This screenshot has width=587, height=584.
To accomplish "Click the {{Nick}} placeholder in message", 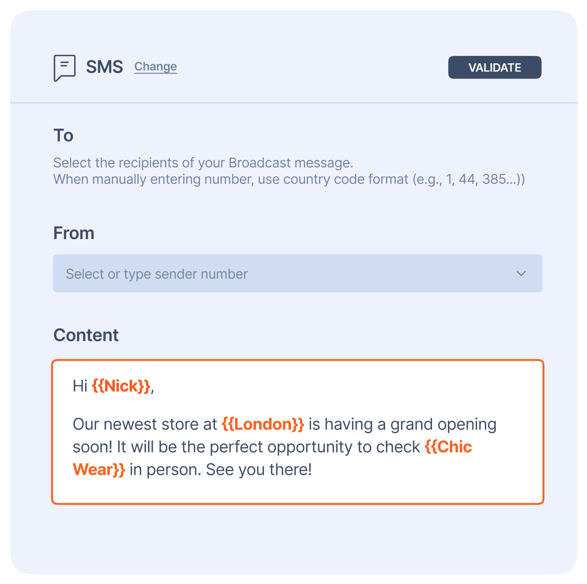I will (x=121, y=386).
